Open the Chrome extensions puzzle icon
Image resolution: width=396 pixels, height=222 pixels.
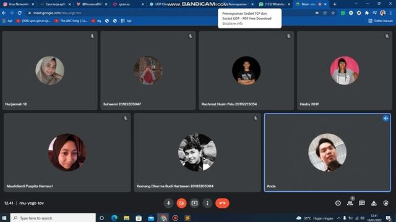(367, 13)
